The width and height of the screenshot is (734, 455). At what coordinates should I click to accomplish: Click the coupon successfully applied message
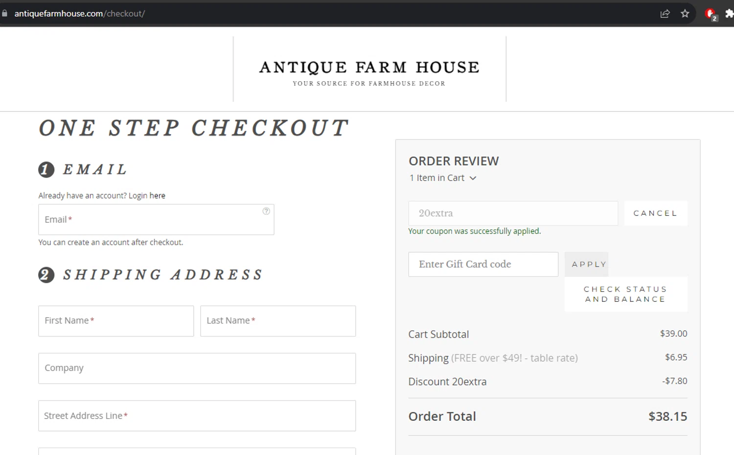click(x=475, y=231)
